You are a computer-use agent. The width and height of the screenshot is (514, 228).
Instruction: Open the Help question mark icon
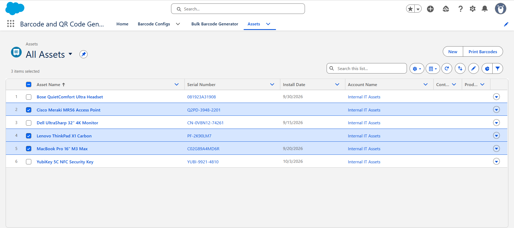pyautogui.click(x=460, y=9)
